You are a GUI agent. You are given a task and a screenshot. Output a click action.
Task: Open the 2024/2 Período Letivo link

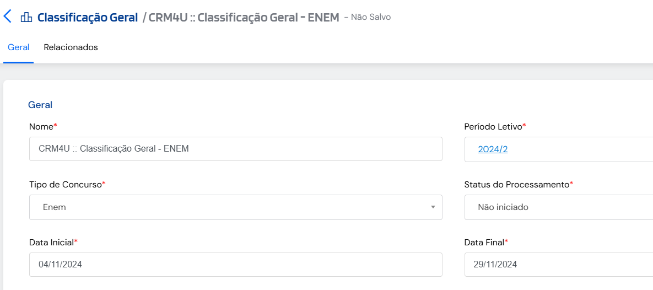(493, 149)
